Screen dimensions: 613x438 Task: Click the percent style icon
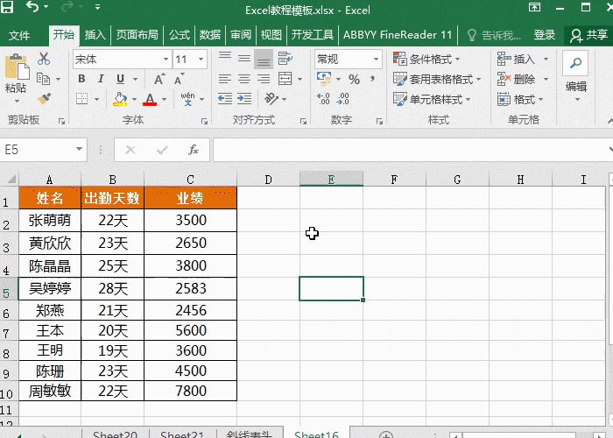354,80
